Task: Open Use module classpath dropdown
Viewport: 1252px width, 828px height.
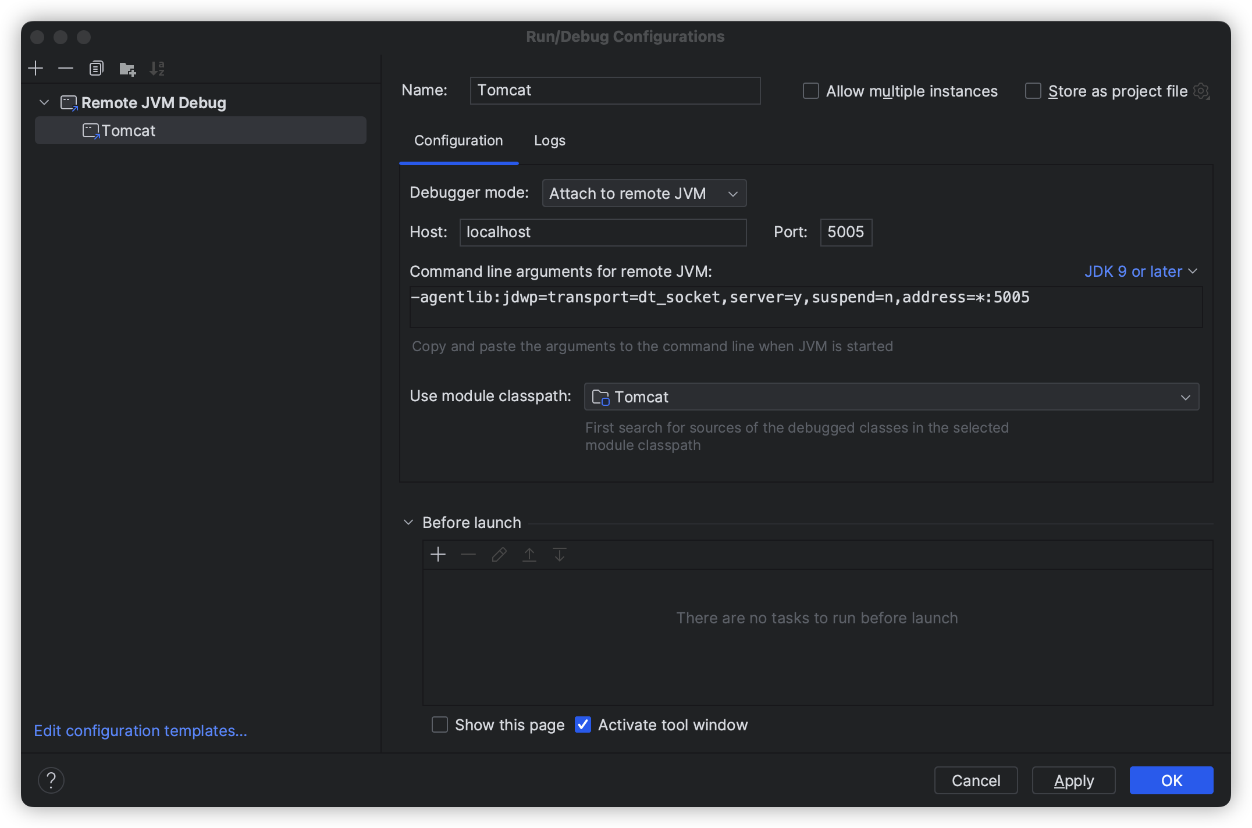Action: (x=891, y=397)
